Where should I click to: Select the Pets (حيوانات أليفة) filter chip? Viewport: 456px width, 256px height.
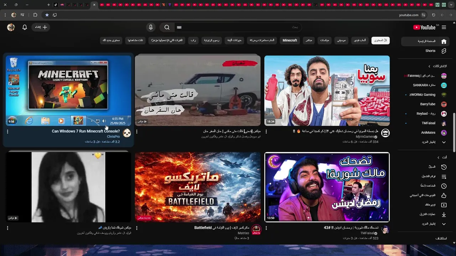pos(234,41)
